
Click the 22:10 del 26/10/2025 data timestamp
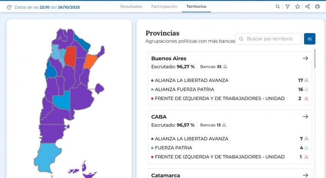[x=60, y=7]
